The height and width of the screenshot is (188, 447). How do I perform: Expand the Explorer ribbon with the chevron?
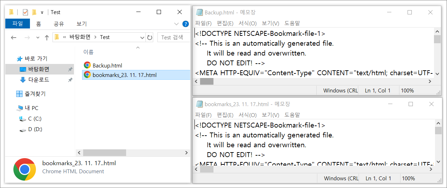coord(177,24)
